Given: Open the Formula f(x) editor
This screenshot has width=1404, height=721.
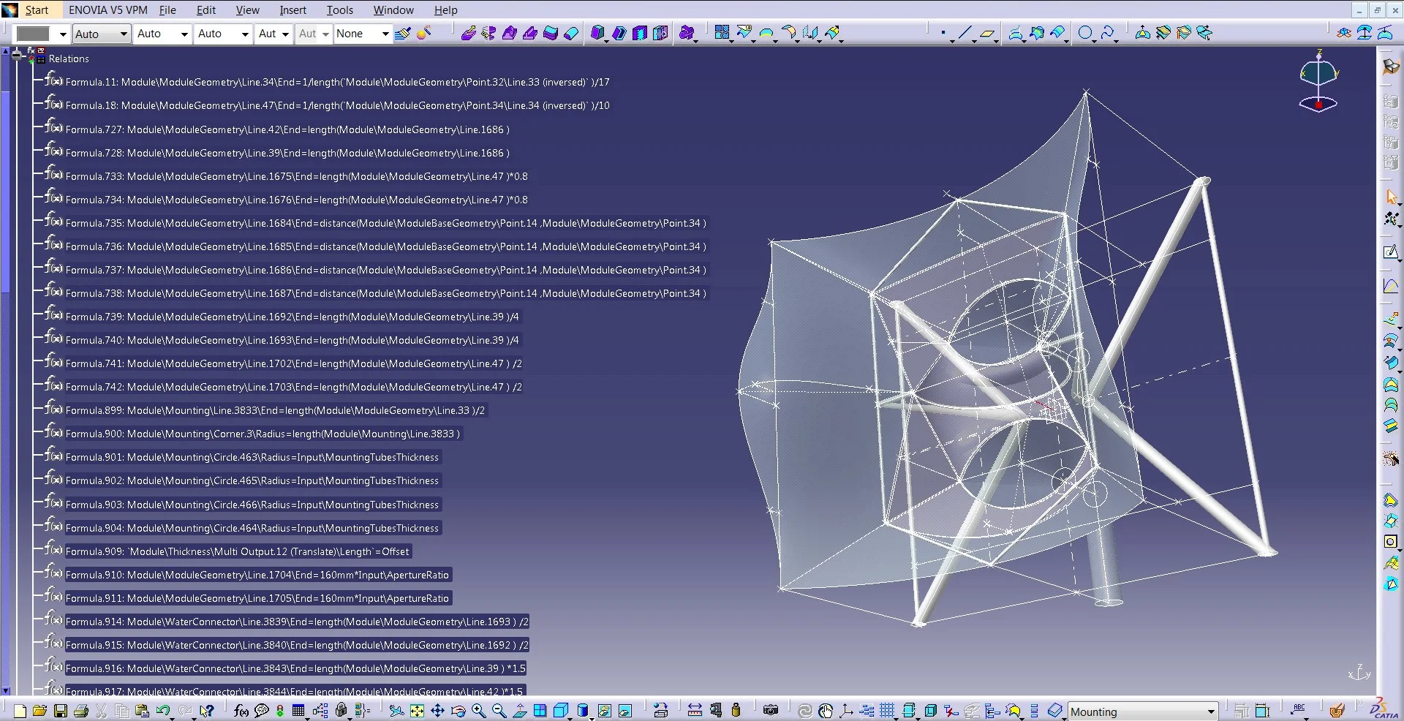Looking at the screenshot, I should click(241, 711).
